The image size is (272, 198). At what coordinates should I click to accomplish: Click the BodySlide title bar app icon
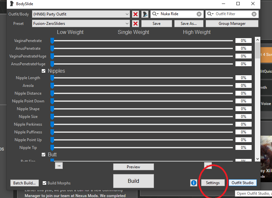point(12,4)
